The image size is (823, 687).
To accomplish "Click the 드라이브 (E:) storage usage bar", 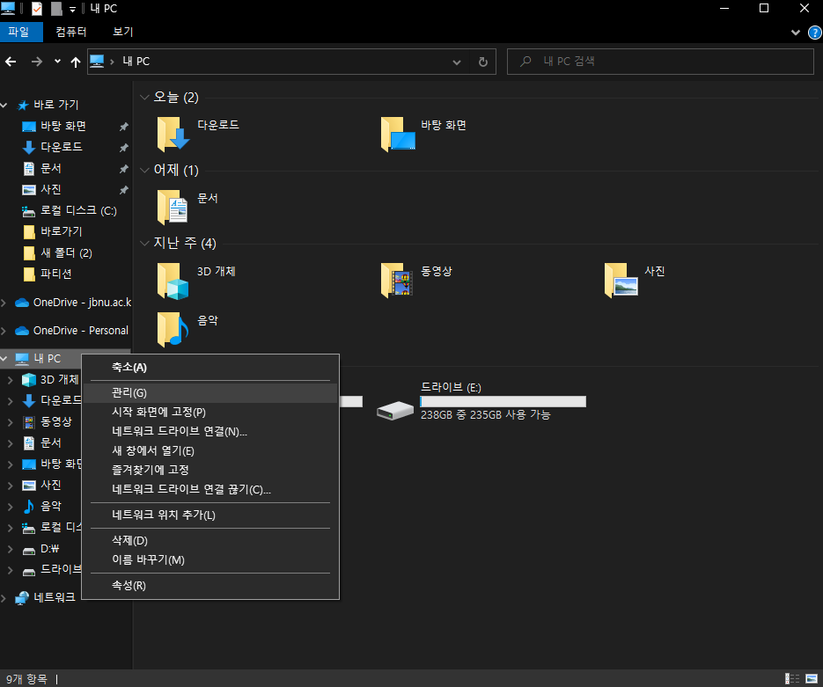I will pyautogui.click(x=503, y=402).
